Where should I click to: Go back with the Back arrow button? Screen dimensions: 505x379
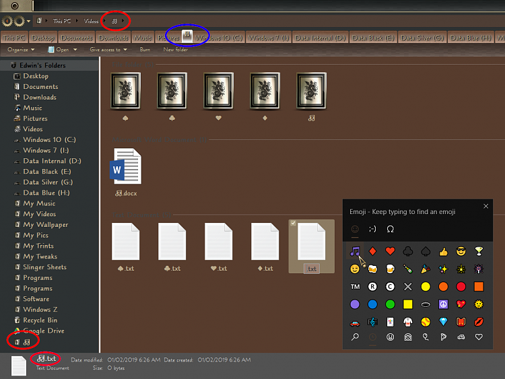pyautogui.click(x=7, y=22)
